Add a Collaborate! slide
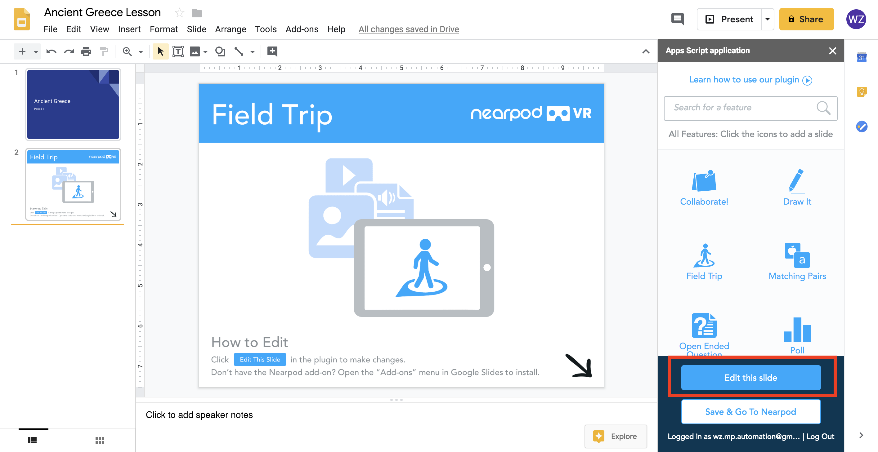Image resolution: width=878 pixels, height=452 pixels. tap(704, 187)
